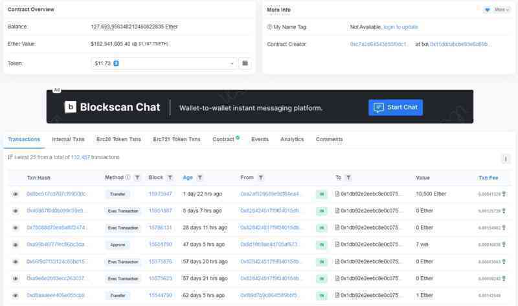Open the Method column filter icon
This screenshot has height=306, width=518.
pyautogui.click(x=137, y=178)
